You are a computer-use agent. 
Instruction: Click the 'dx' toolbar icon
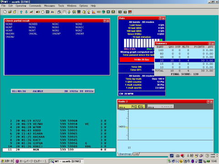point(52,12)
